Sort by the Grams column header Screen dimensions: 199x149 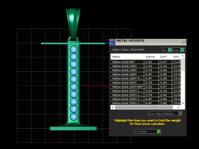point(150,57)
